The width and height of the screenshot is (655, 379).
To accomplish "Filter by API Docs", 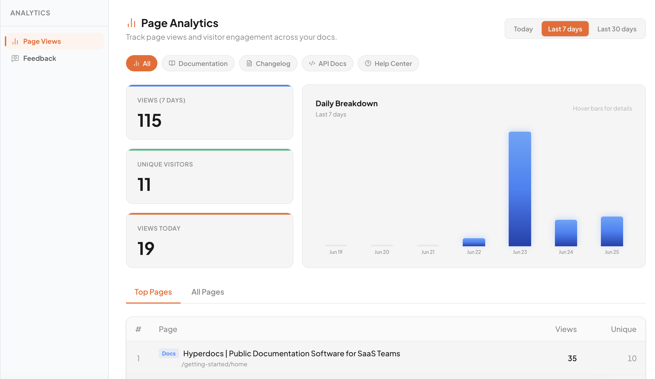I will click(x=327, y=64).
